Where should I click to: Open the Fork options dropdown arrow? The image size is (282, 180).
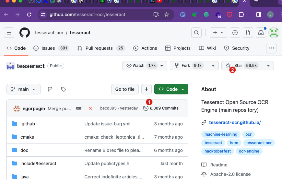coord(213,66)
